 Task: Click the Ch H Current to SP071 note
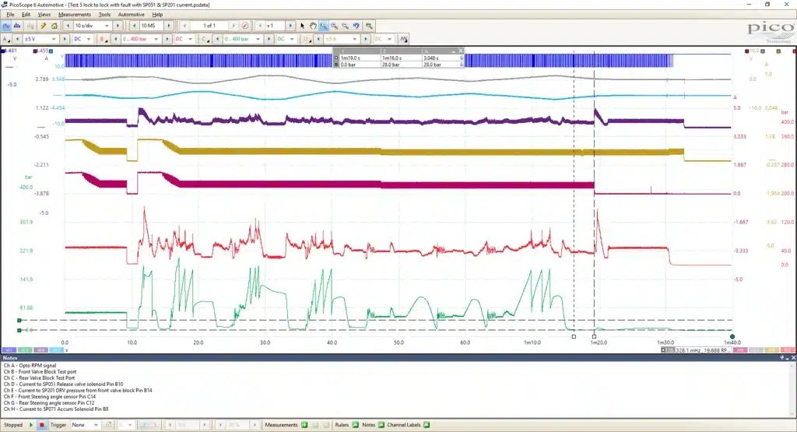coord(56,409)
